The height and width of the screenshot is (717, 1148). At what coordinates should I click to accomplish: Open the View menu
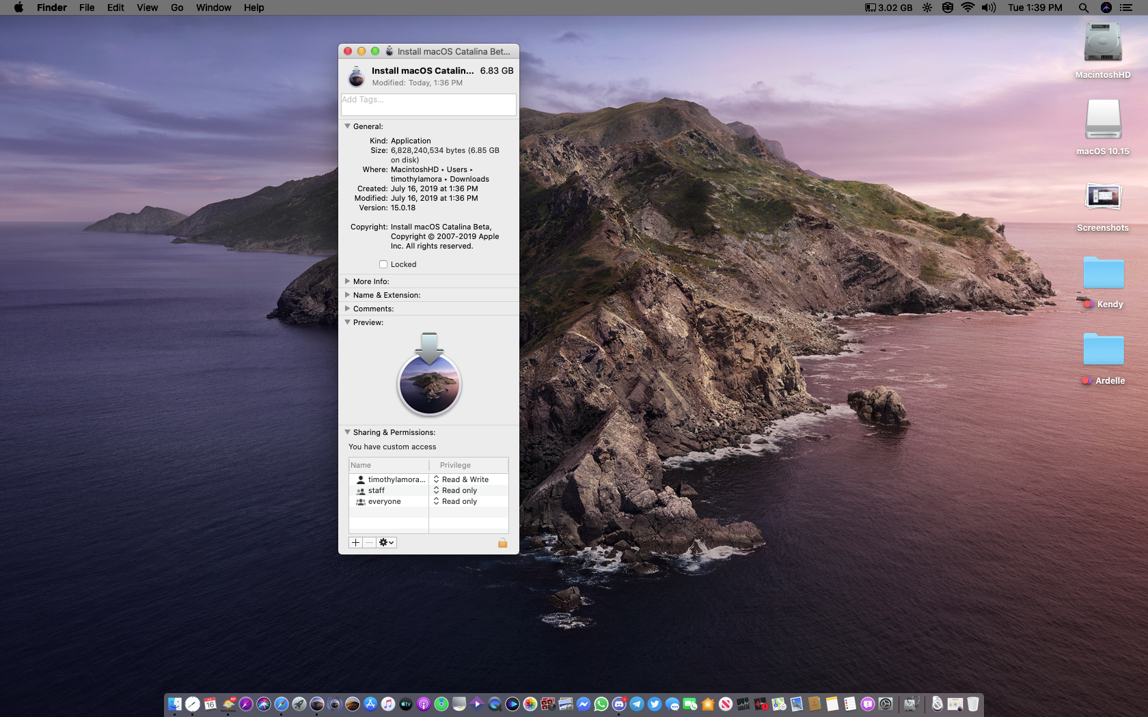(147, 8)
